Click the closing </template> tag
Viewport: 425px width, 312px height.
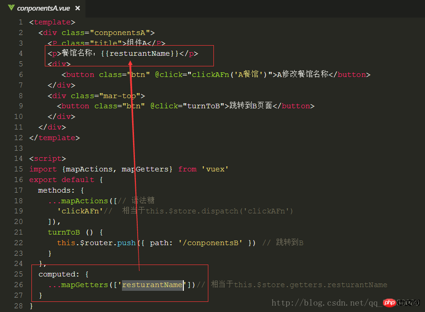(x=55, y=138)
